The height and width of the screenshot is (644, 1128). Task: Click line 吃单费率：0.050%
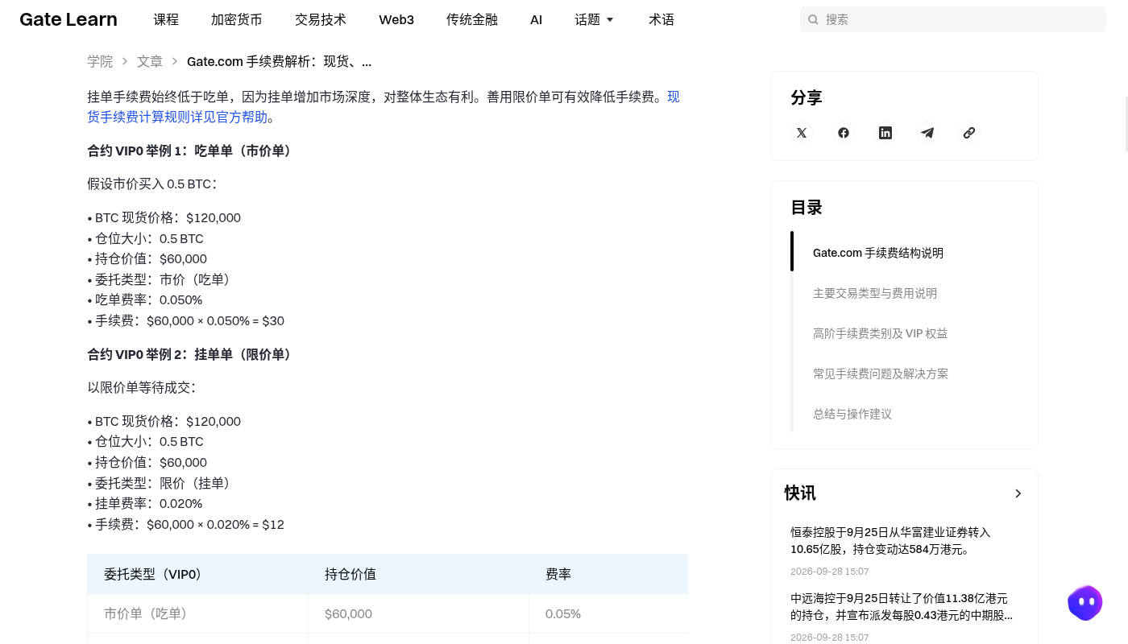145,300
